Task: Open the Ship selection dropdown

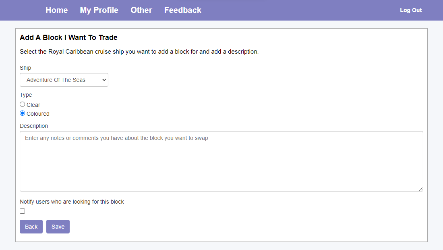Action: [x=64, y=80]
